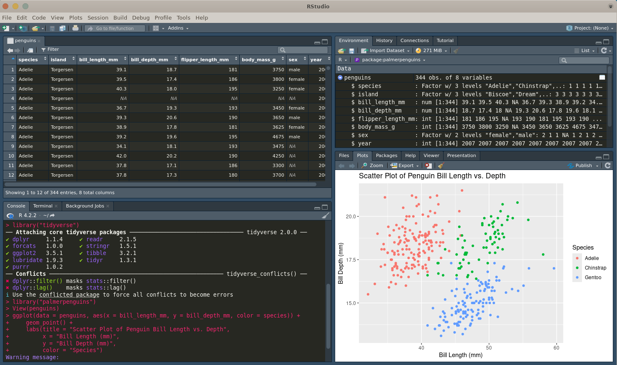Click the Show in new window icon in data viewer

pyautogui.click(x=30, y=50)
